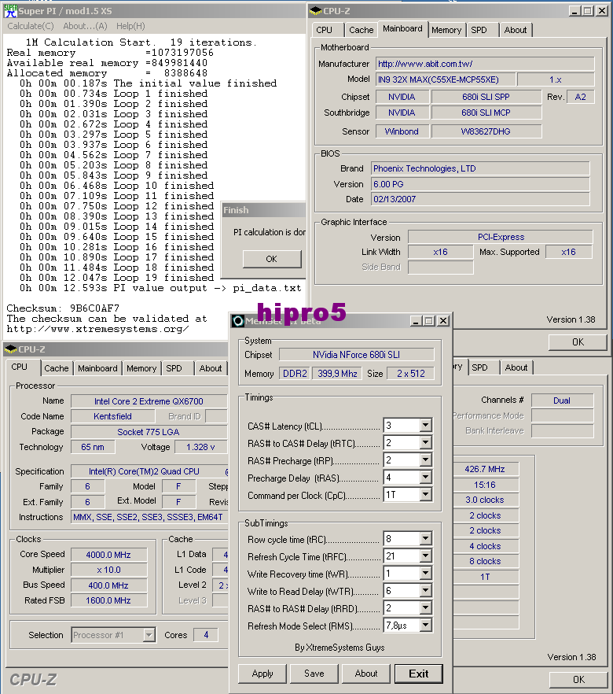Click the Checksum 9B6C0AF7 line in Super PI
Screen dimensions: 613x694
[63, 308]
